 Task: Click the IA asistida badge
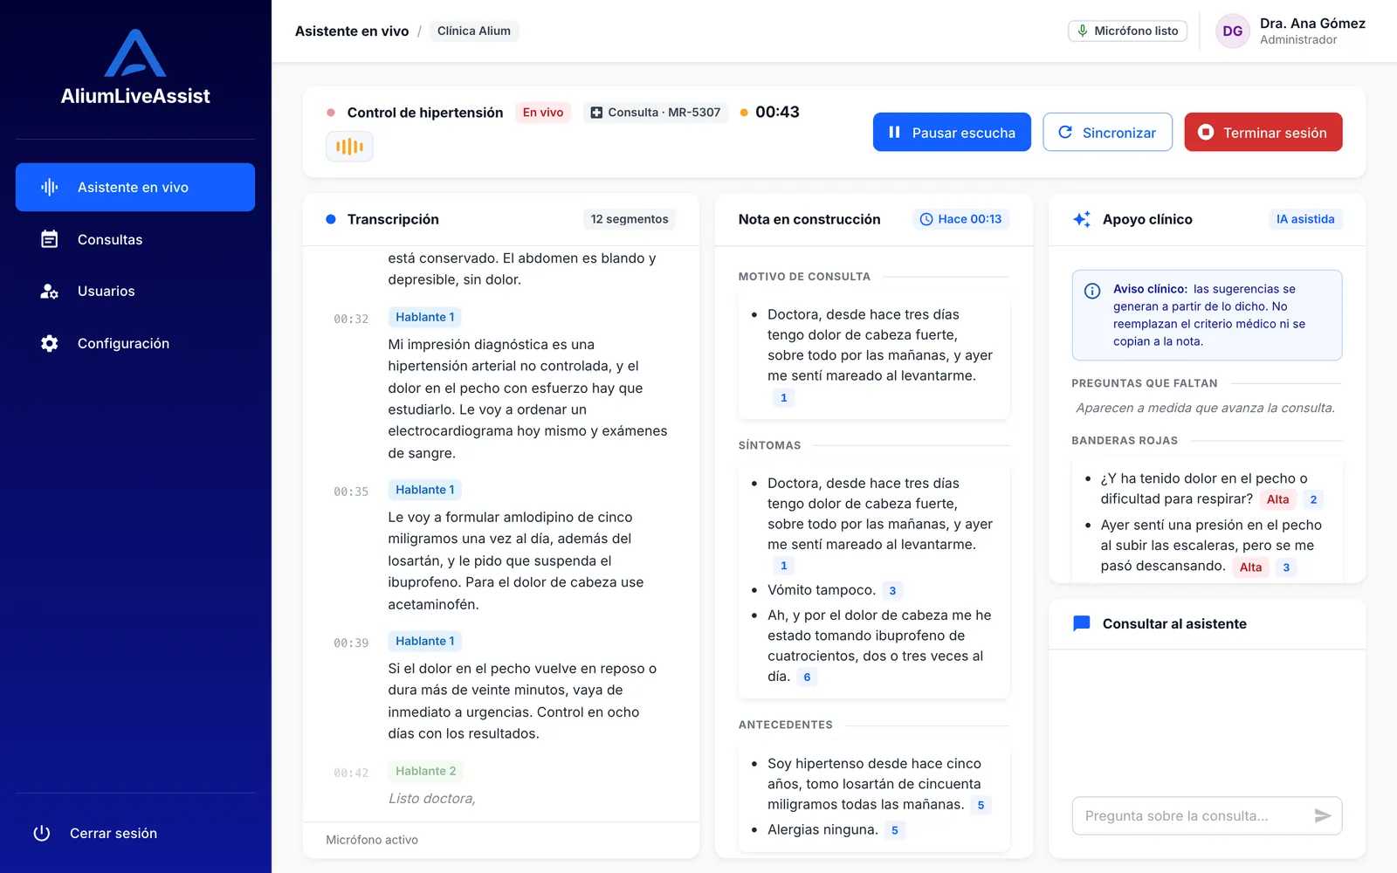click(x=1305, y=219)
